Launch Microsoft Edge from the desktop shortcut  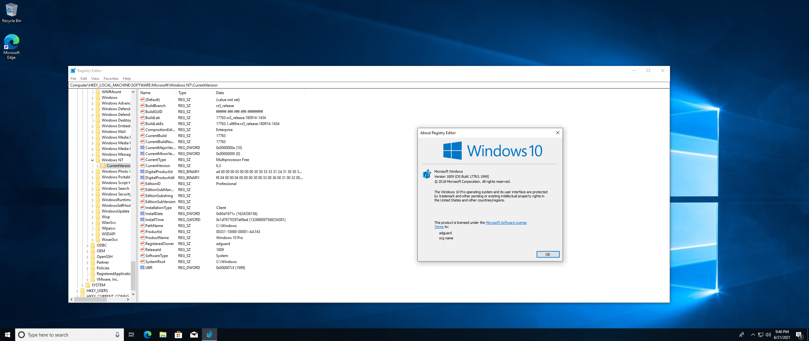coord(12,46)
